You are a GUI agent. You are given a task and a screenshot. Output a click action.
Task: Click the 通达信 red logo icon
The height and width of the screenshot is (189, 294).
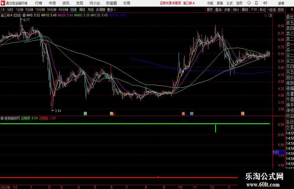click(3, 3)
